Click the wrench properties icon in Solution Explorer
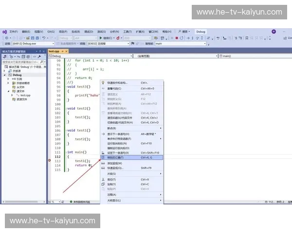The image size is (292, 233). pyautogui.click(x=39, y=56)
